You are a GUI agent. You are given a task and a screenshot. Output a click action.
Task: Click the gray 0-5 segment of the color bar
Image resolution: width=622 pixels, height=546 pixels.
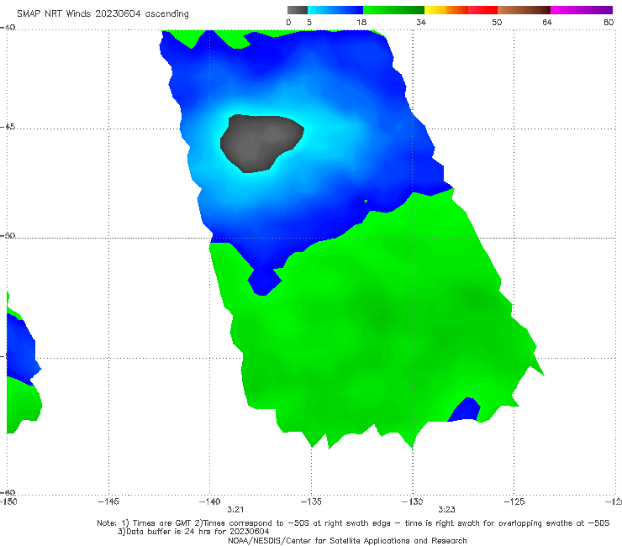[x=298, y=10]
